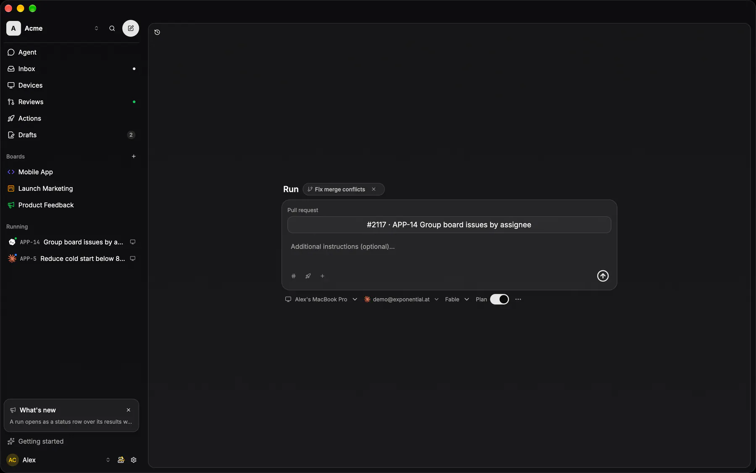Image resolution: width=756 pixels, height=473 pixels.
Task: Open Reviews in the sidebar
Action: click(x=71, y=102)
